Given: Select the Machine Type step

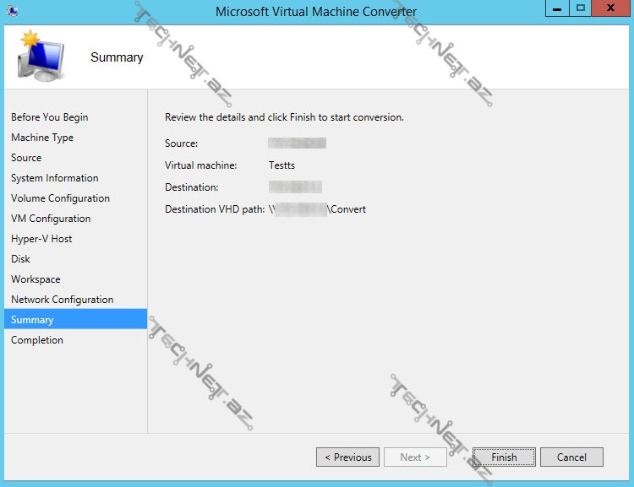Looking at the screenshot, I should [x=42, y=138].
